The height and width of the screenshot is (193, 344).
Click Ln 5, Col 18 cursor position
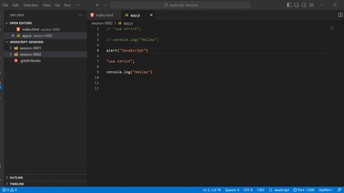[x=212, y=190]
